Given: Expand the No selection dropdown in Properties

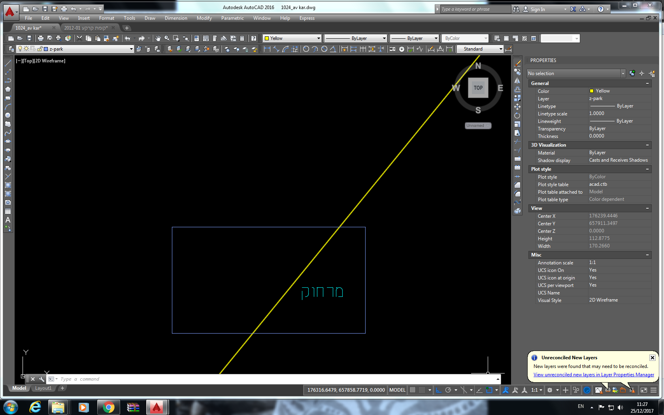Looking at the screenshot, I should (623, 74).
